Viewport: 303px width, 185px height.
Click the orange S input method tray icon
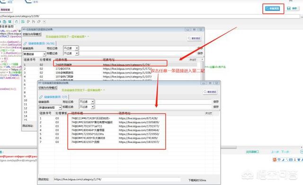(x=275, y=159)
